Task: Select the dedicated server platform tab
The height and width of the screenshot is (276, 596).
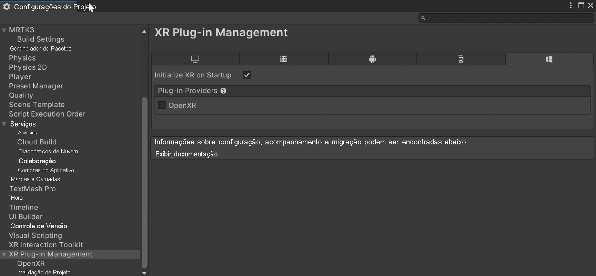Action: point(284,59)
